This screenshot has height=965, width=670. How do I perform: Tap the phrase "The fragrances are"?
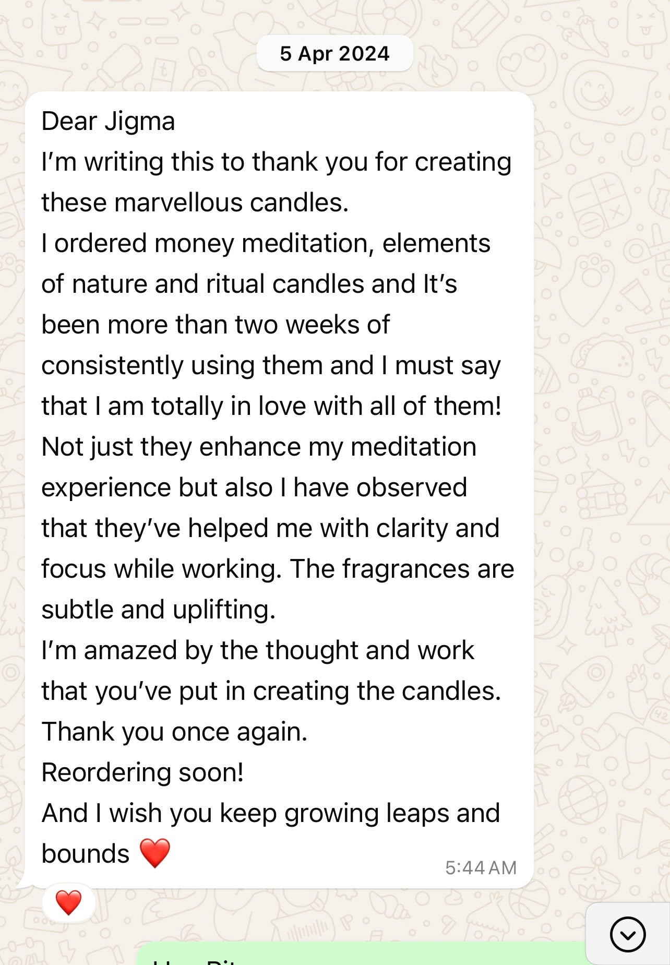(x=402, y=569)
